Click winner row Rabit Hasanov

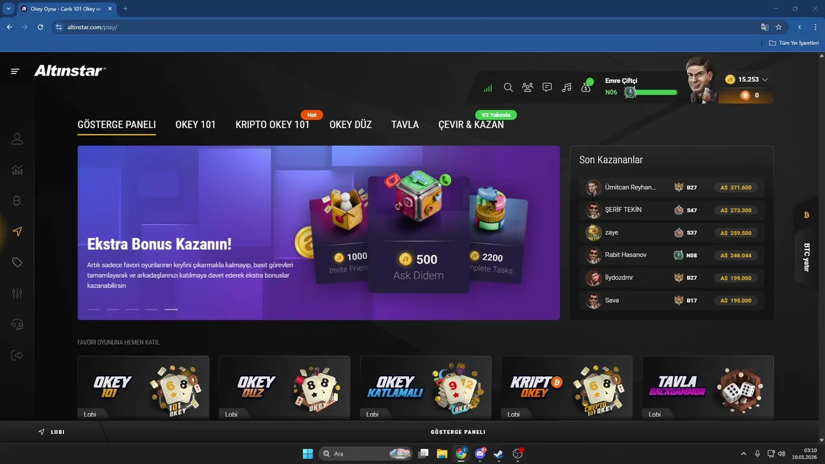672,255
